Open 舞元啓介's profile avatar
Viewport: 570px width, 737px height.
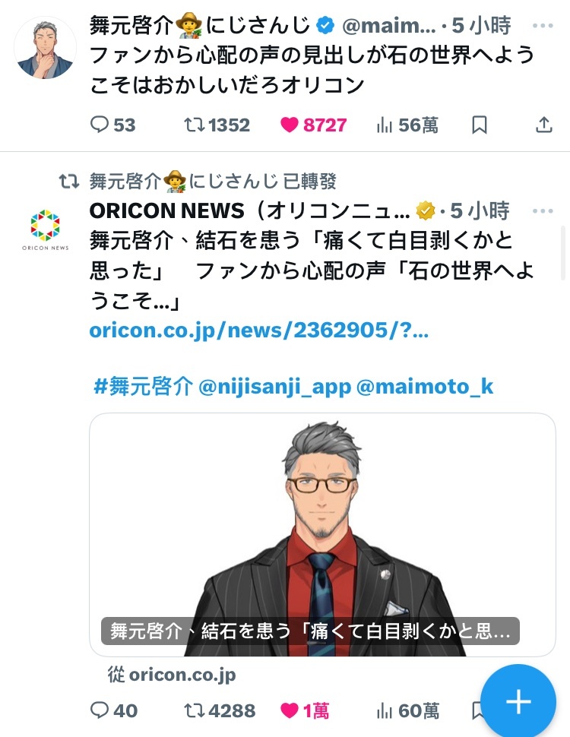[x=45, y=48]
